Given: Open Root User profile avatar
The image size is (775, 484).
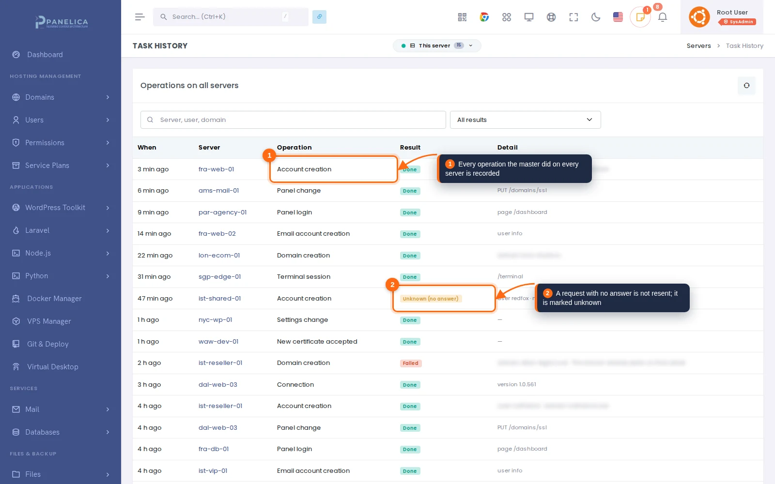Looking at the screenshot, I should point(699,17).
